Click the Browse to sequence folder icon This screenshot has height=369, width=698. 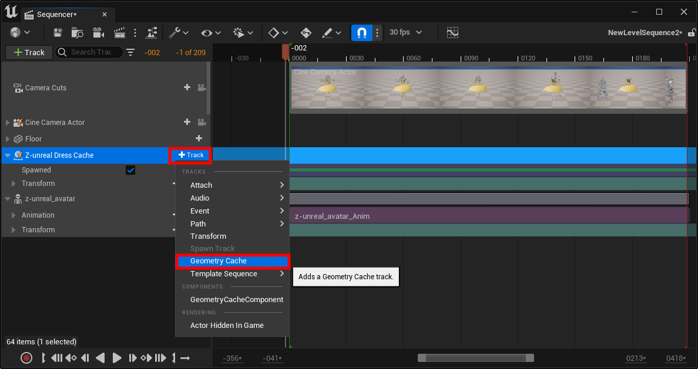click(x=78, y=32)
